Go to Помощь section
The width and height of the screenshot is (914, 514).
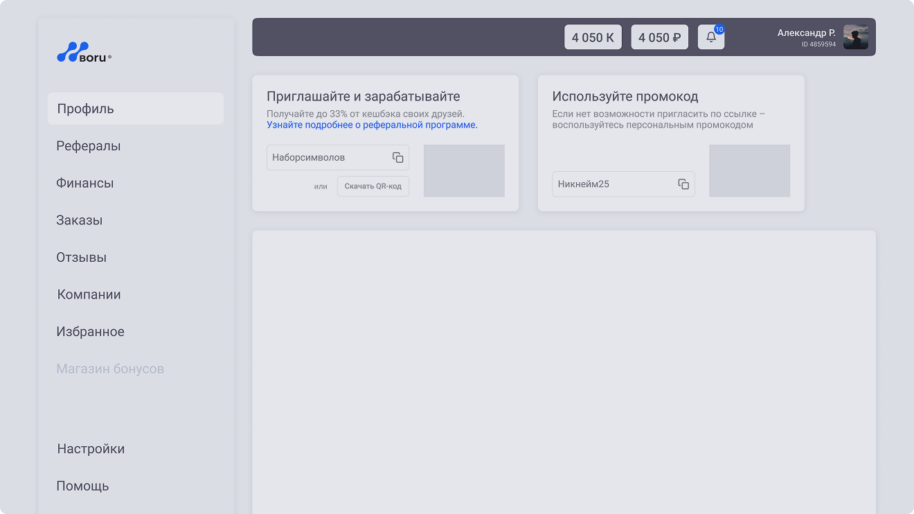tap(83, 486)
